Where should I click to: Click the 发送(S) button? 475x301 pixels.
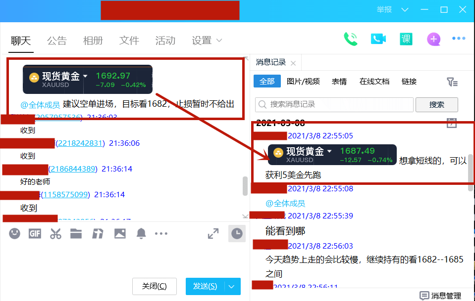coord(205,286)
